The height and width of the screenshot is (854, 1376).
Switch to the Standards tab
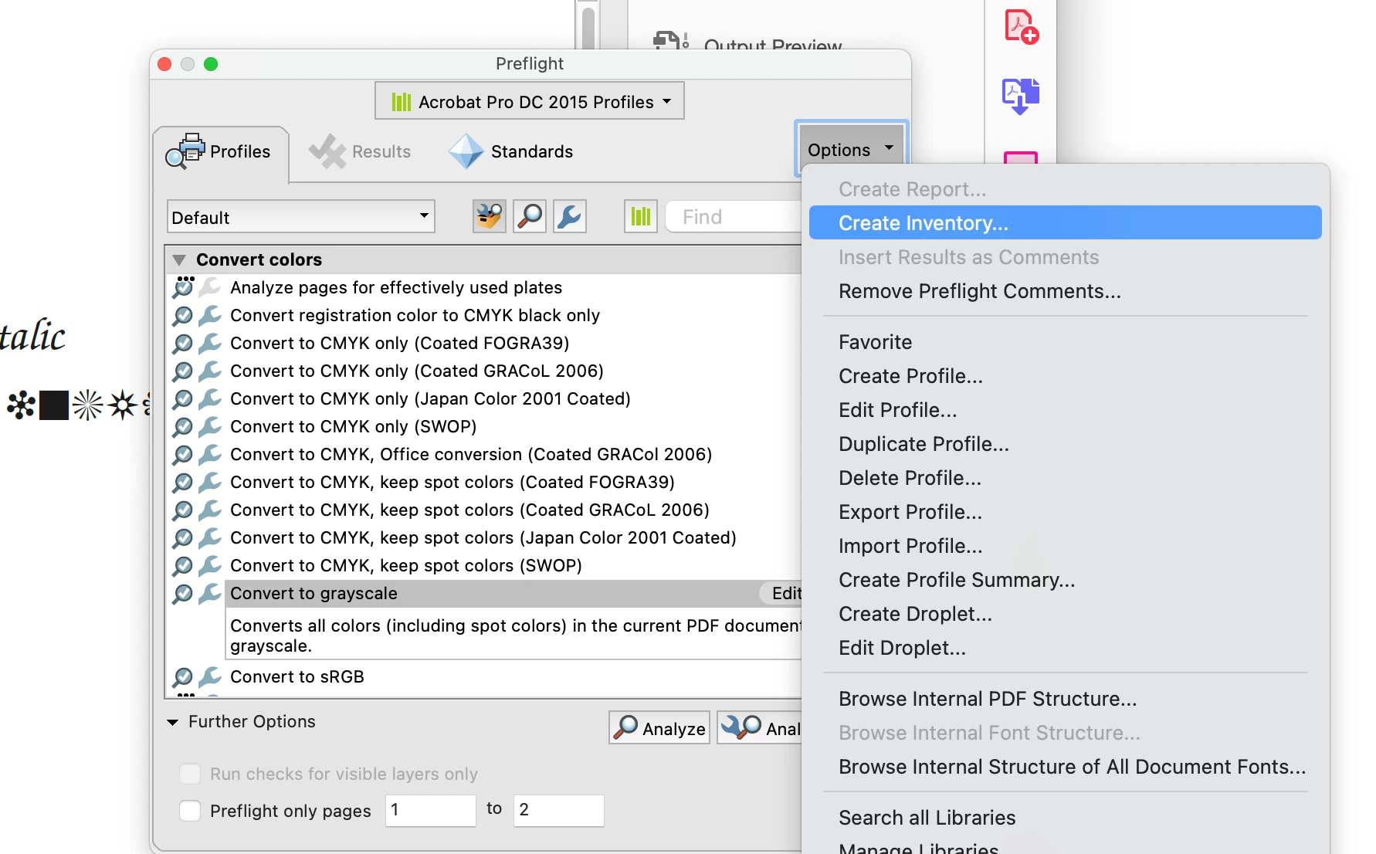(x=511, y=152)
